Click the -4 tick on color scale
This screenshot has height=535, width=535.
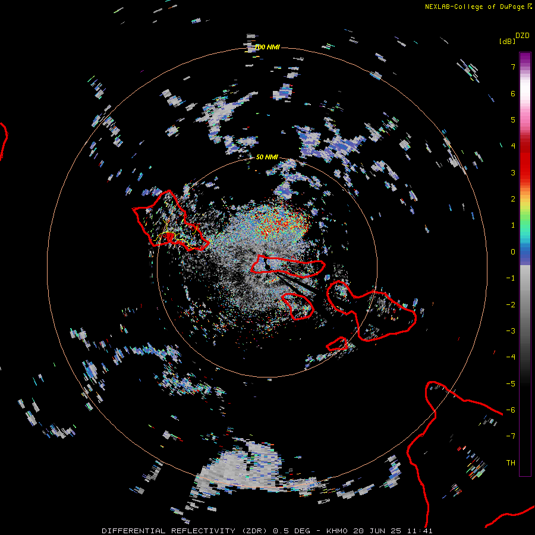pyautogui.click(x=511, y=357)
